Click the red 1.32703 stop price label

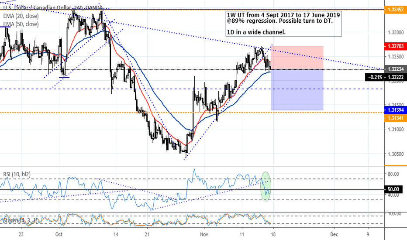(394, 46)
